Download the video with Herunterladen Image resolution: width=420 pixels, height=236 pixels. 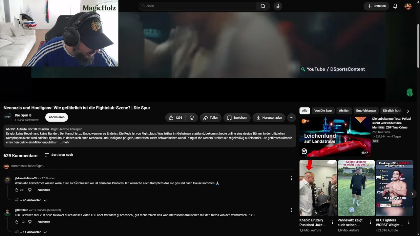(x=269, y=118)
